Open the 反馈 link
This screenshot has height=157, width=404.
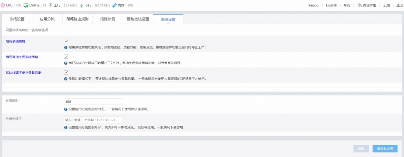pyautogui.click(x=387, y=5)
